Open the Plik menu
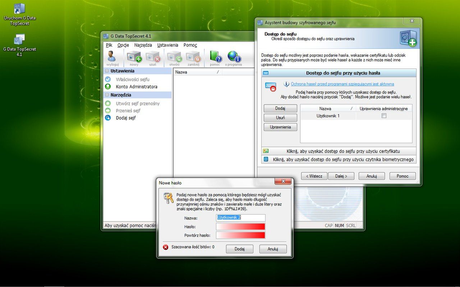460x287 pixels. click(109, 45)
